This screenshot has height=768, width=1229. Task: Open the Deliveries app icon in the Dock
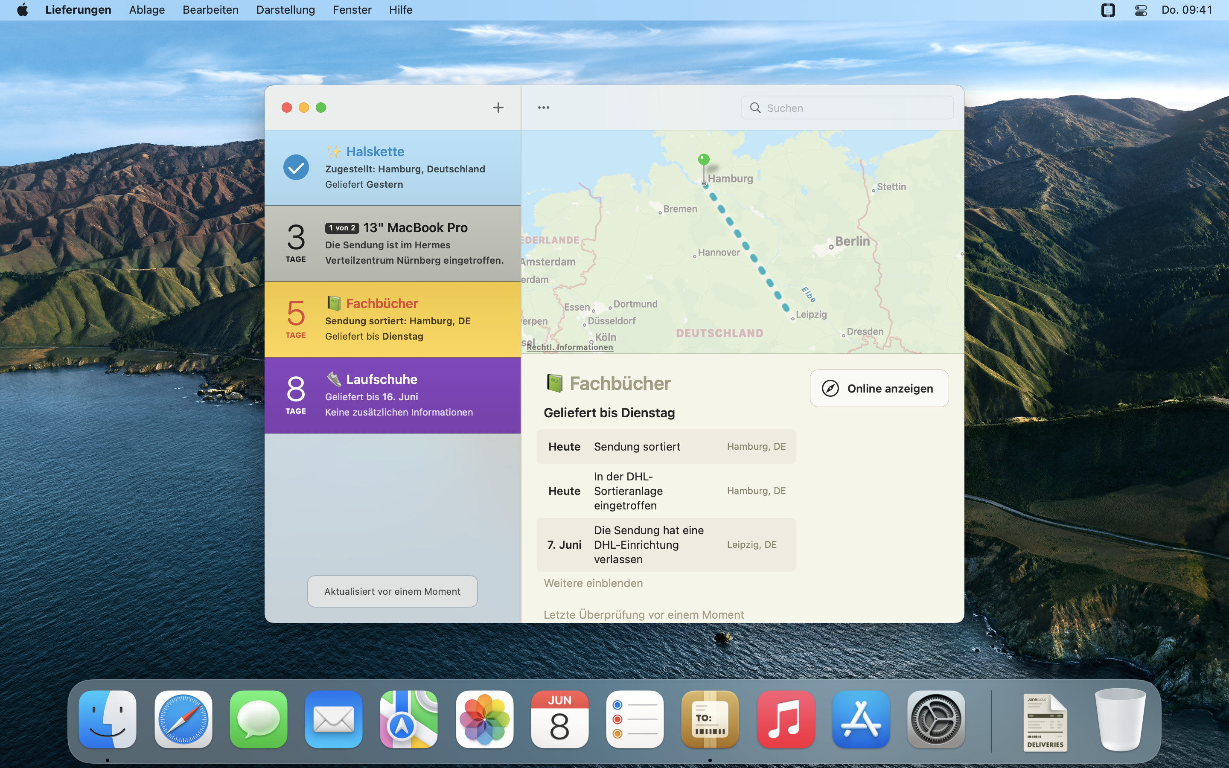pyautogui.click(x=710, y=719)
